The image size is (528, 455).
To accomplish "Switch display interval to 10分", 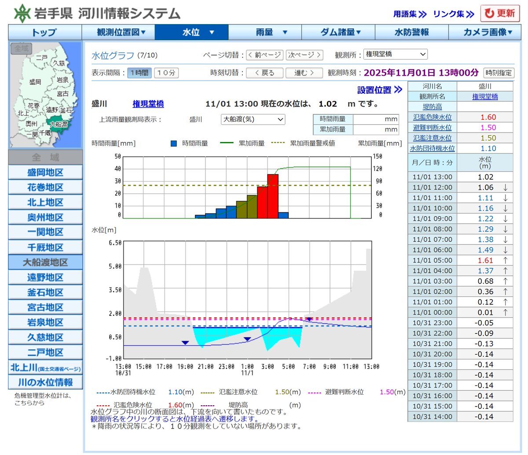I will coord(166,73).
